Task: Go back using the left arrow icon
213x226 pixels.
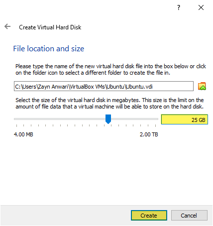Action: coord(7,26)
